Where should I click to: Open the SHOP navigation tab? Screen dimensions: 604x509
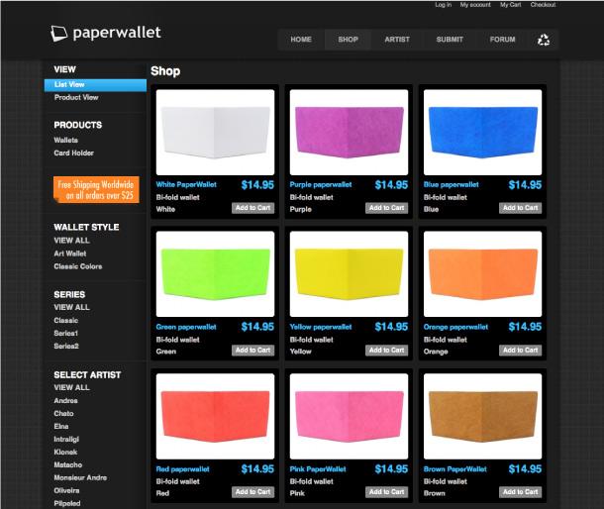pyautogui.click(x=348, y=40)
